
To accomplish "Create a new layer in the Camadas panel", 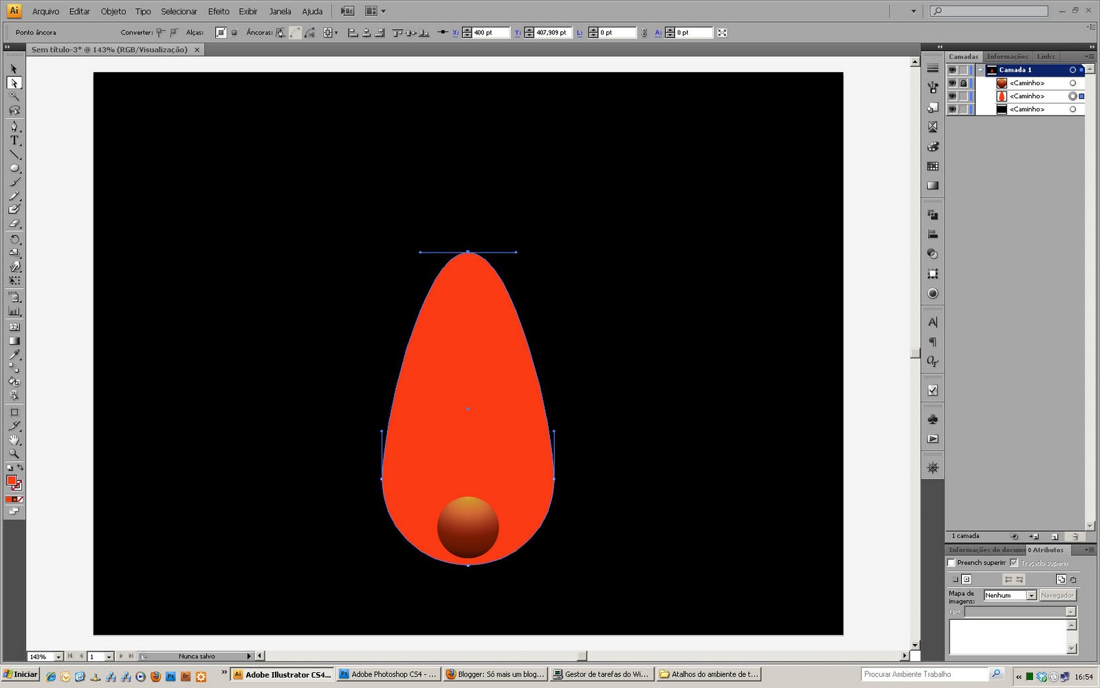I will pyautogui.click(x=1055, y=537).
